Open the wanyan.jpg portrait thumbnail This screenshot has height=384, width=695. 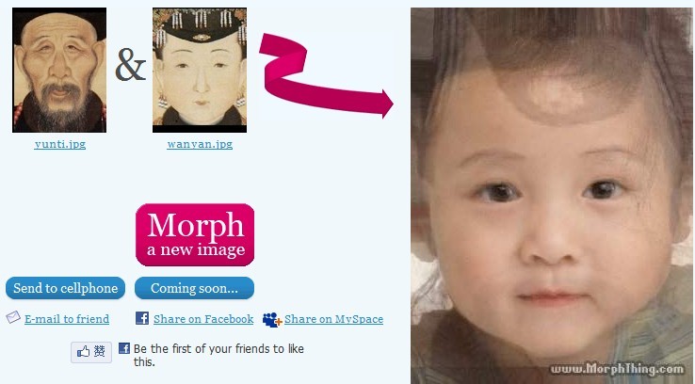click(x=200, y=70)
